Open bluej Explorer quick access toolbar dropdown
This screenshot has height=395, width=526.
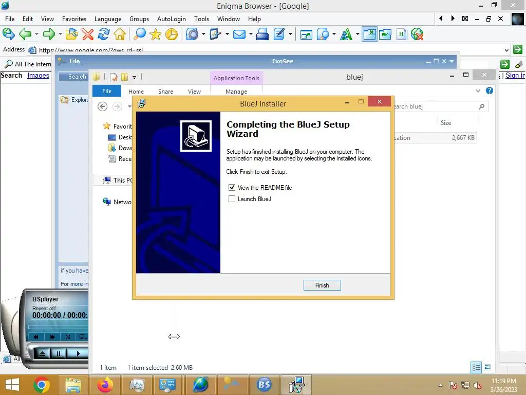click(x=134, y=78)
